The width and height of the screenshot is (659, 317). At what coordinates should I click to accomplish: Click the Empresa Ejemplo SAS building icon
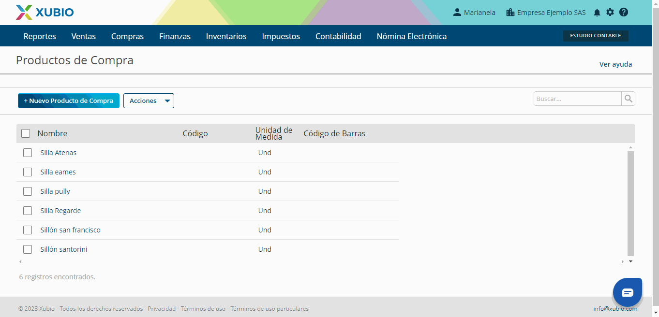510,12
